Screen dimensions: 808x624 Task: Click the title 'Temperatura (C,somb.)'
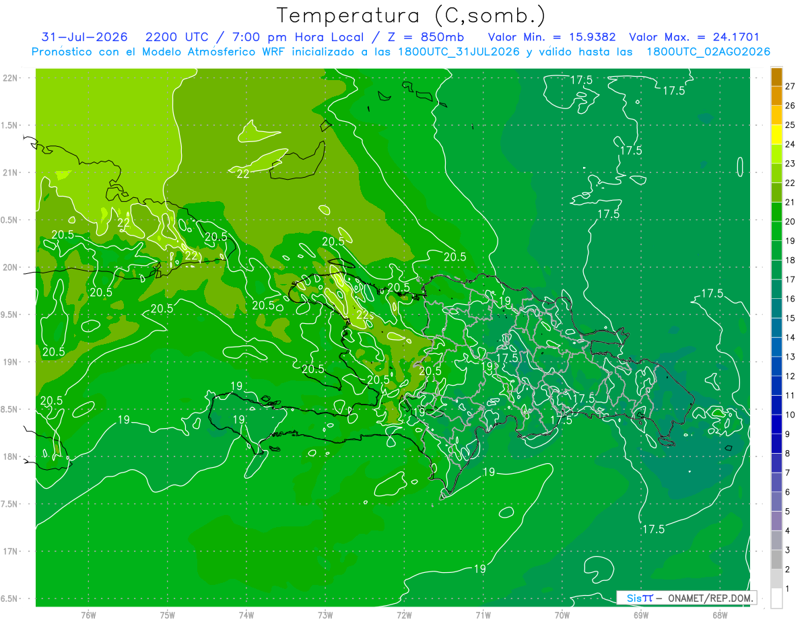pyautogui.click(x=411, y=15)
